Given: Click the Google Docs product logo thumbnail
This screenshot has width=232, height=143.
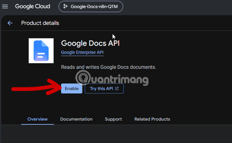Looking at the screenshot, I should pos(41,51).
